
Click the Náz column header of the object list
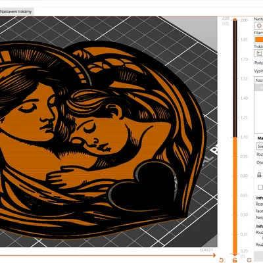(x=258, y=80)
